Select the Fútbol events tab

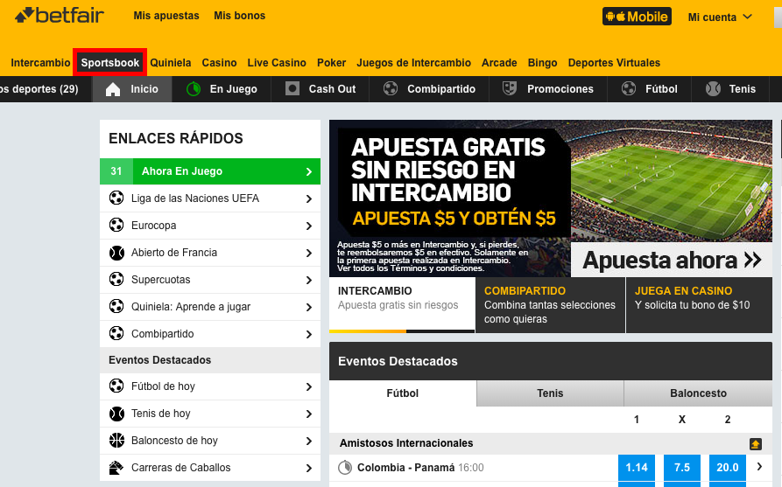403,393
